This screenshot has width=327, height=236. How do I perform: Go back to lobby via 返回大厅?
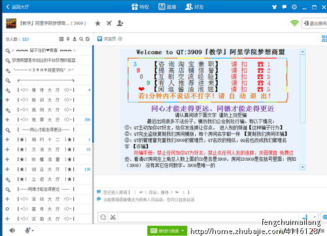18,7
